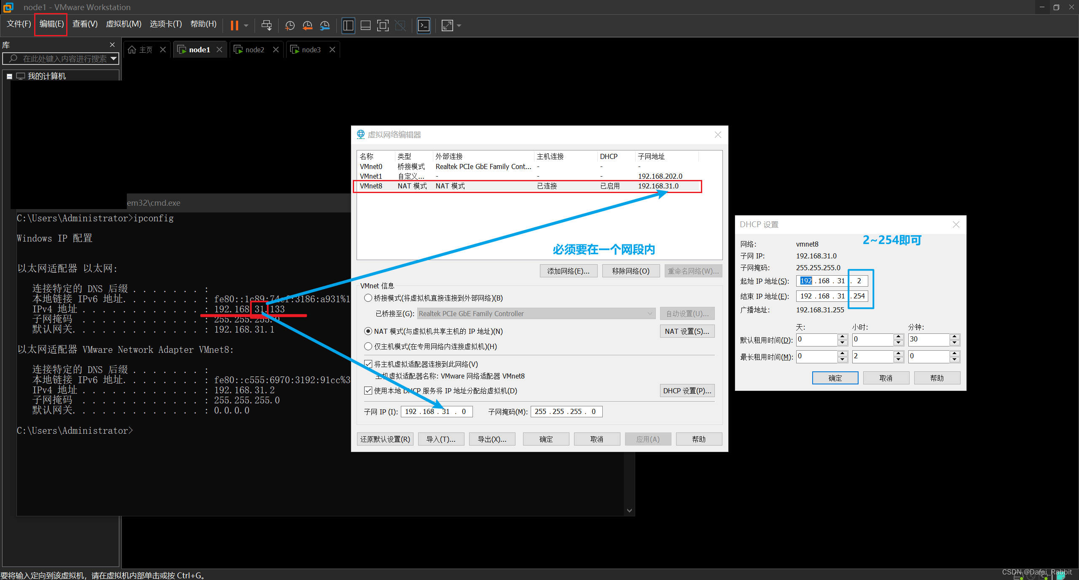Select host-only mode radio button

pyautogui.click(x=368, y=346)
